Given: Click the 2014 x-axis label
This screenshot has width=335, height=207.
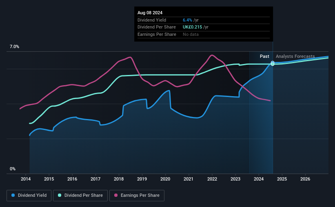Looking at the screenshot, I should [26, 179].
